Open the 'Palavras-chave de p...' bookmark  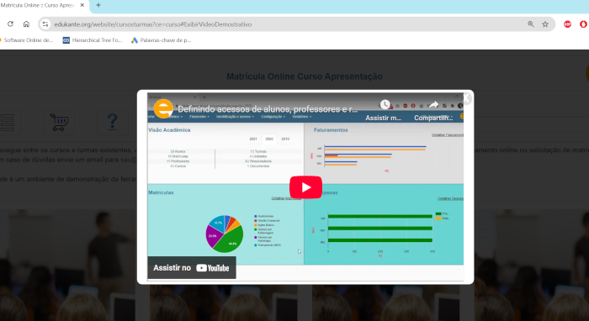coord(162,40)
